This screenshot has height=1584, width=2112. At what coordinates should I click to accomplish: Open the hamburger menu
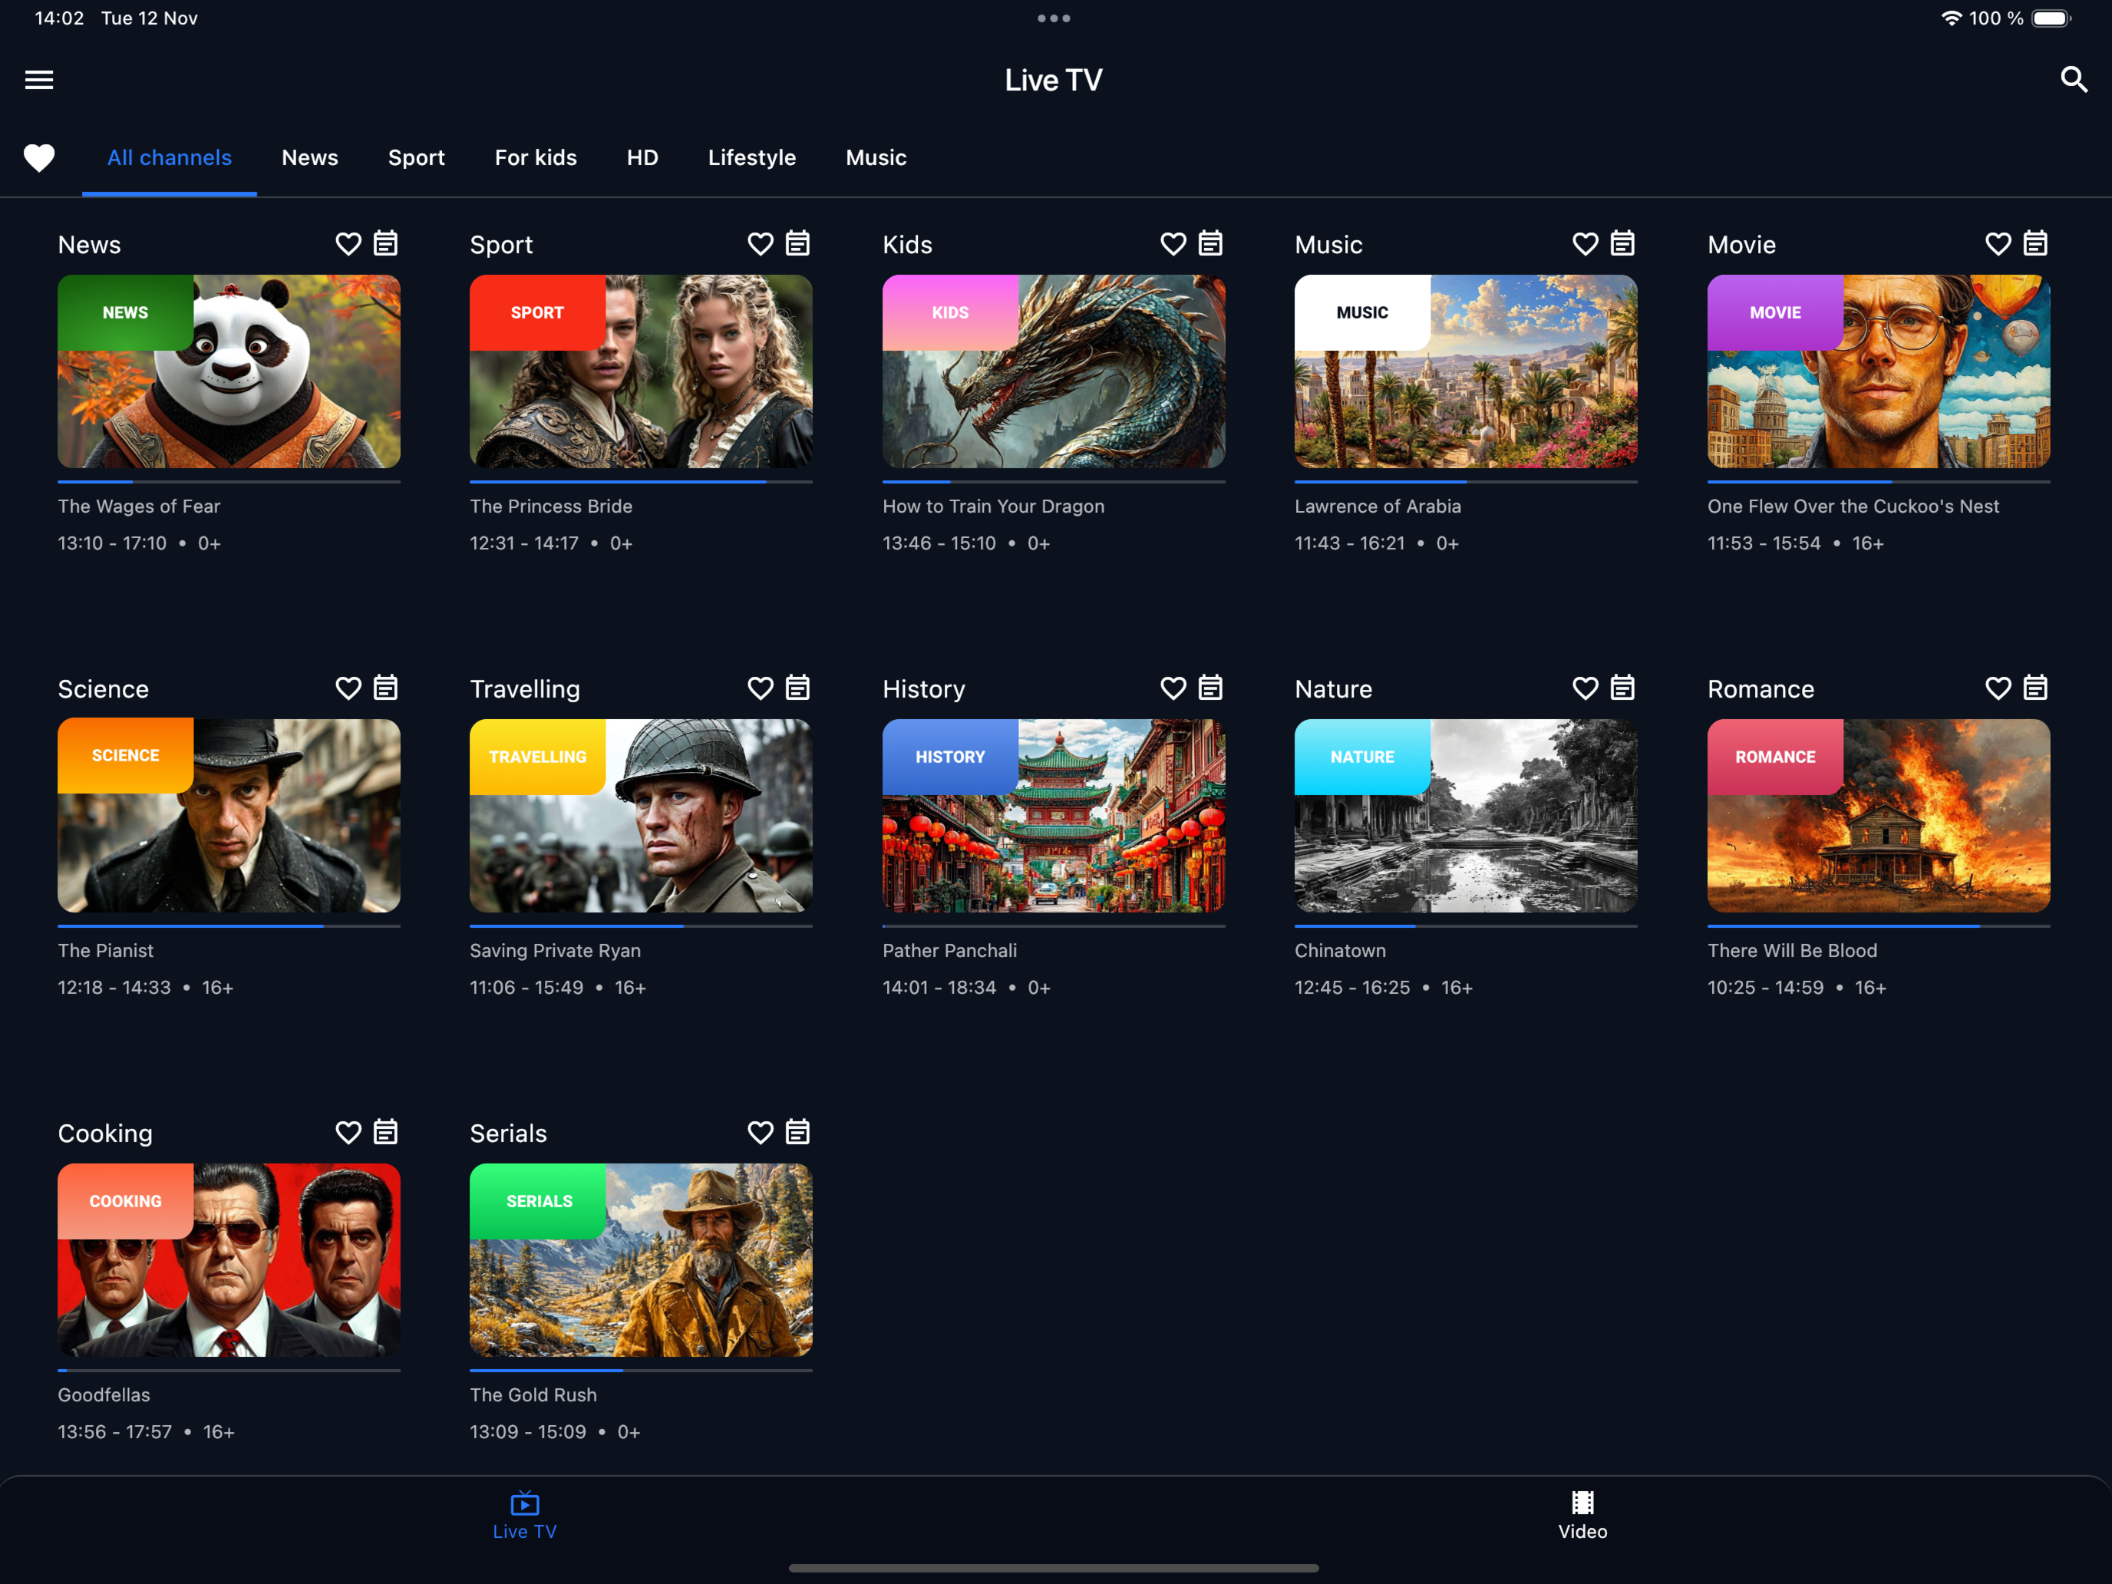pyautogui.click(x=39, y=79)
